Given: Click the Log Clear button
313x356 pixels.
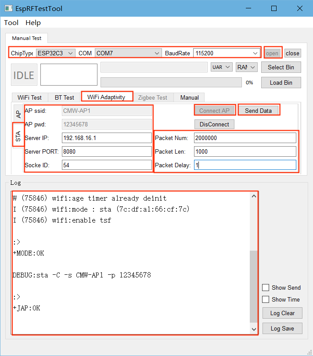Looking at the screenshot, I should [282, 313].
